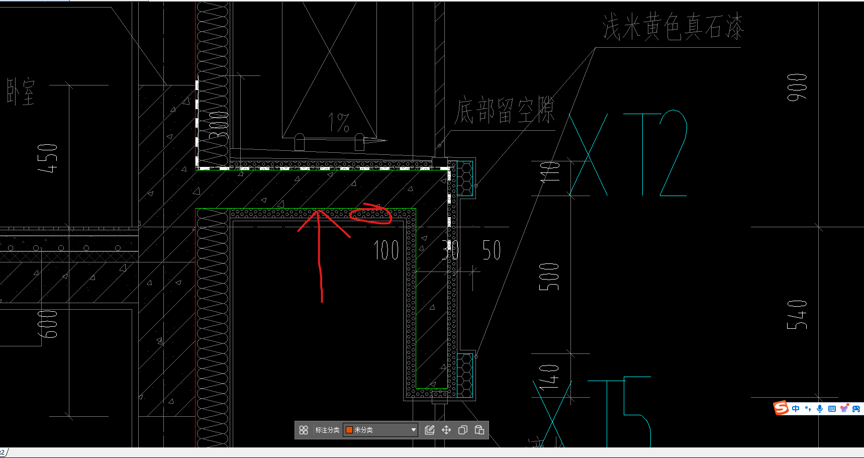Click the Sogou input method logo
This screenshot has height=458, width=864.
(x=781, y=408)
